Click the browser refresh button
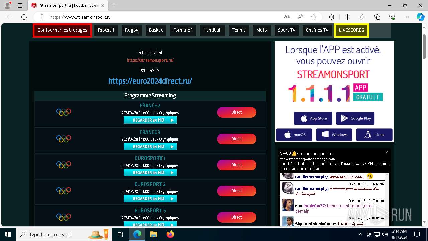 (24, 17)
